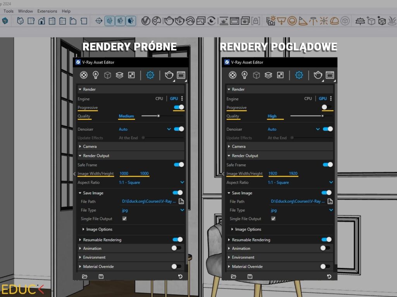The width and height of the screenshot is (397, 297).
Task: Select CPU engine in the Rendery Próbne panel
Action: coord(159,99)
